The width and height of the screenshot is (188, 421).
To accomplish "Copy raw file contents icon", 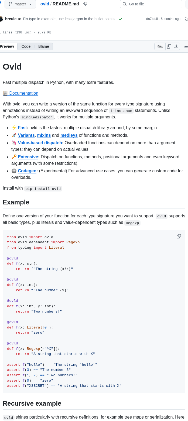I will [x=169, y=46].
